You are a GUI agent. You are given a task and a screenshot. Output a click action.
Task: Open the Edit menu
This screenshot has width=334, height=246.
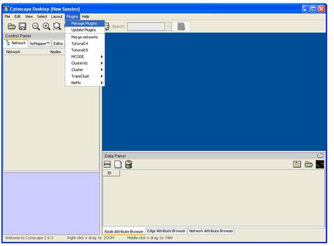click(18, 17)
